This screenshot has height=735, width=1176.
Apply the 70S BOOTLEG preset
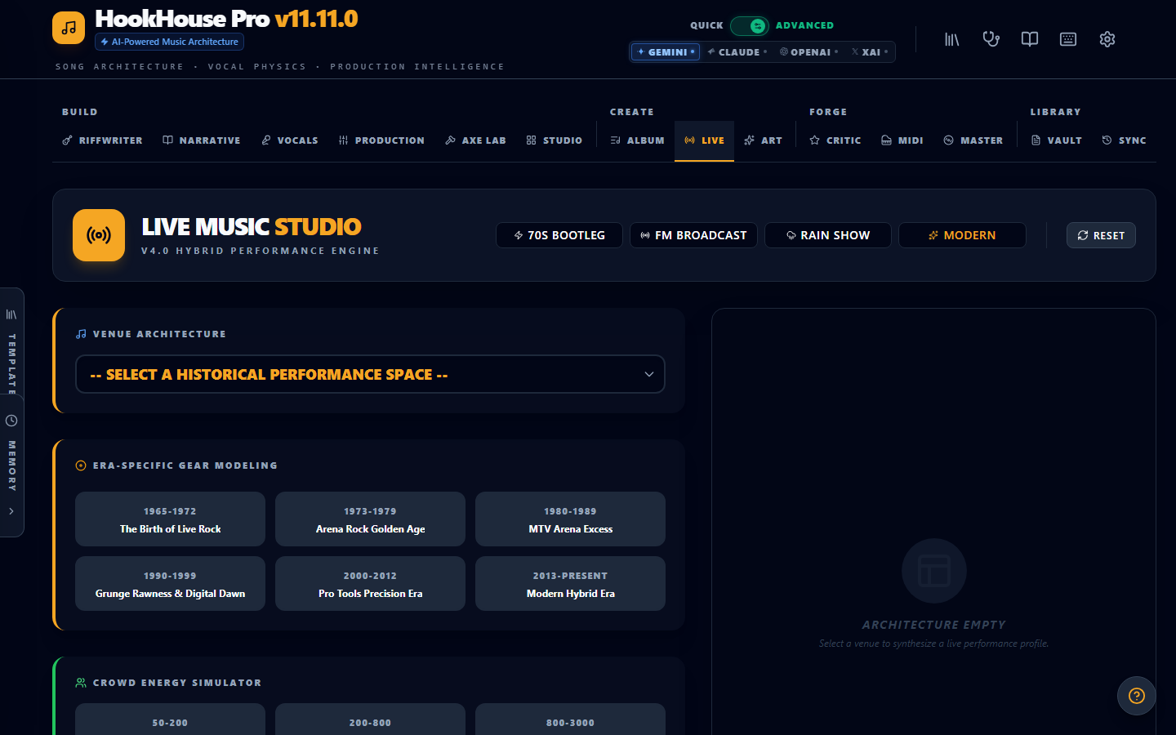click(x=559, y=235)
